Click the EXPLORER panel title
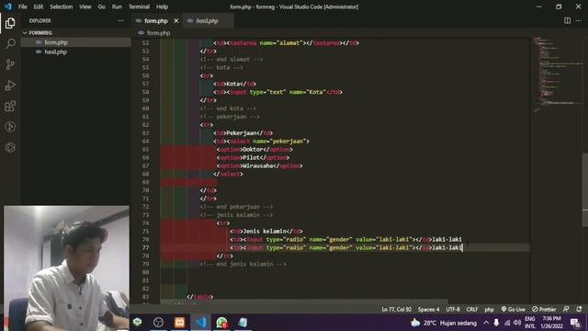588x331 pixels. pos(40,21)
